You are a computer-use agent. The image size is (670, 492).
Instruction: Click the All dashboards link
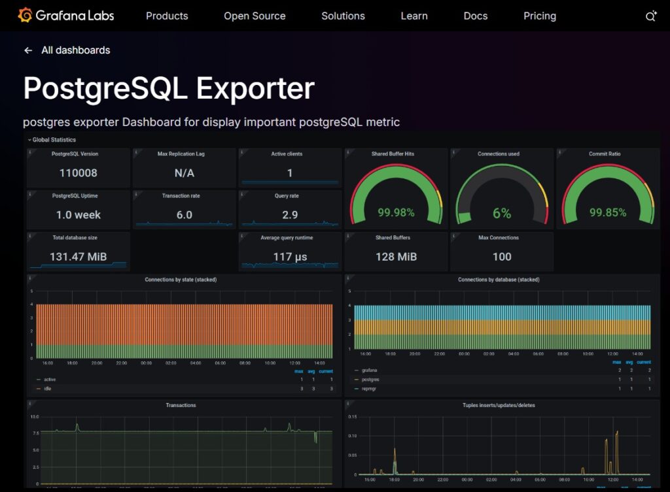point(75,50)
